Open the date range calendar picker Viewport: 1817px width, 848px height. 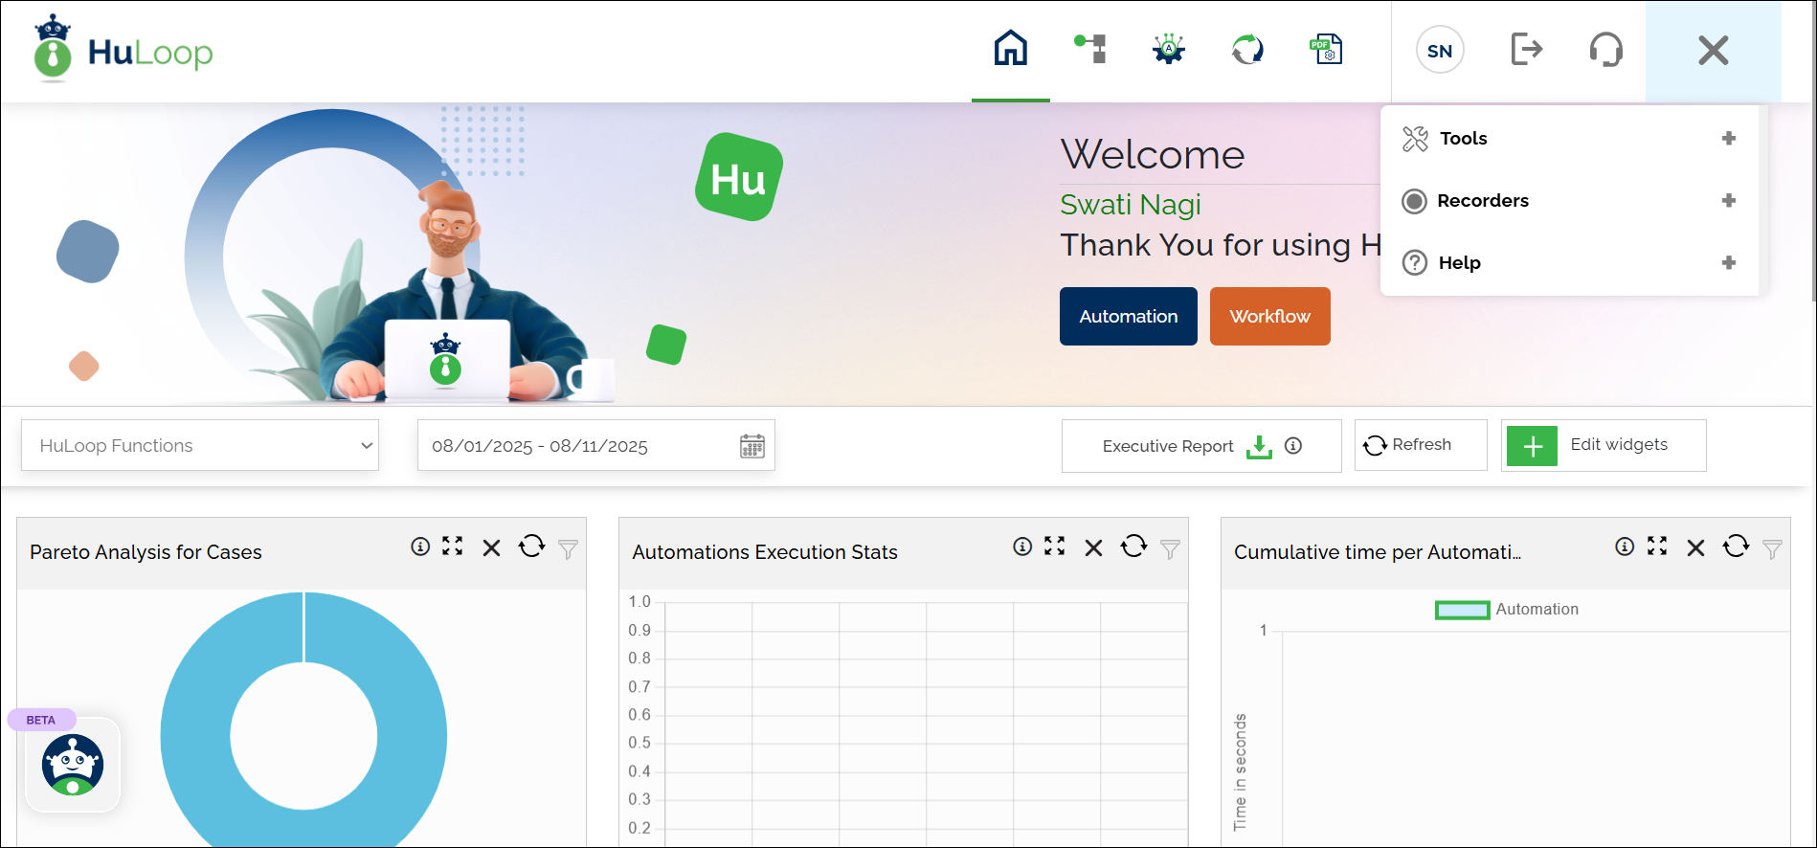(752, 447)
